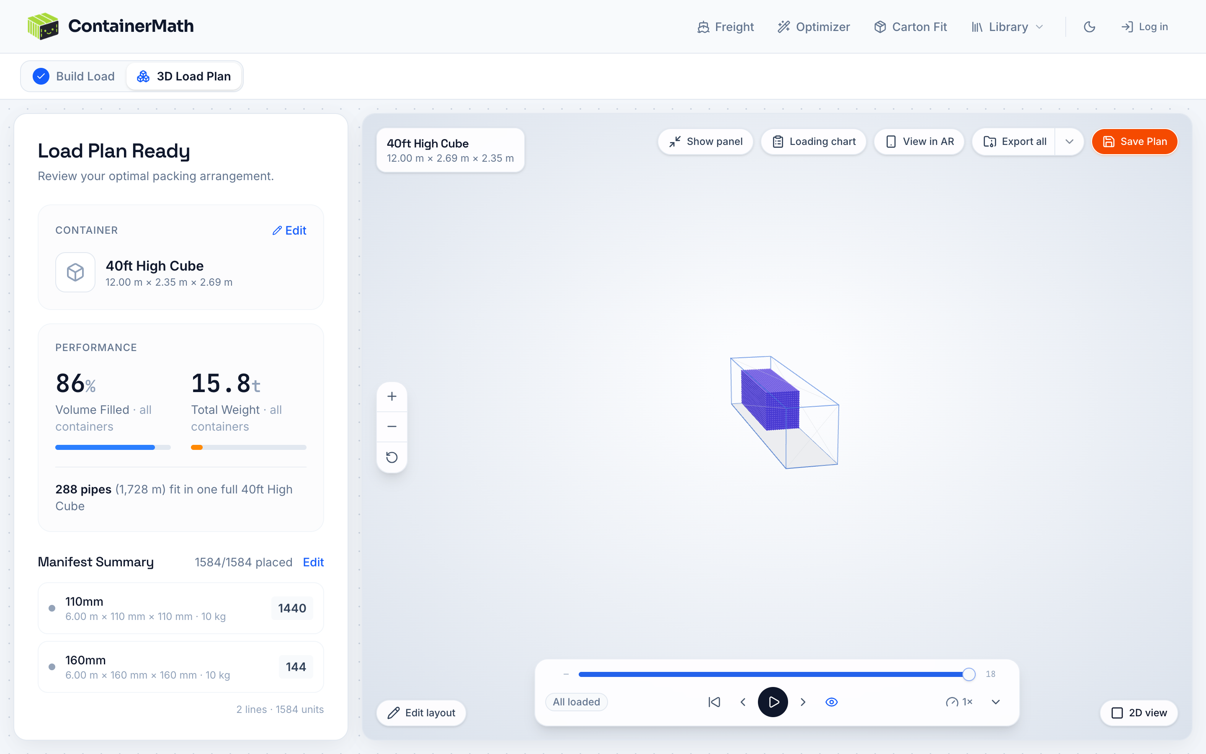Click the 40ft High Cube box icon
1206x754 pixels.
pyautogui.click(x=75, y=272)
